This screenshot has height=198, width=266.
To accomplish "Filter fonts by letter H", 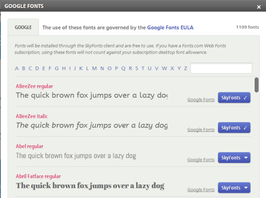I will pyautogui.click(x=64, y=68).
